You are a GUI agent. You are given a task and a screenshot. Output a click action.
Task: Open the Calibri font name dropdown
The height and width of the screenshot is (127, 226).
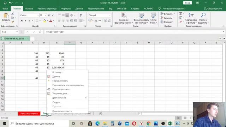point(38,15)
